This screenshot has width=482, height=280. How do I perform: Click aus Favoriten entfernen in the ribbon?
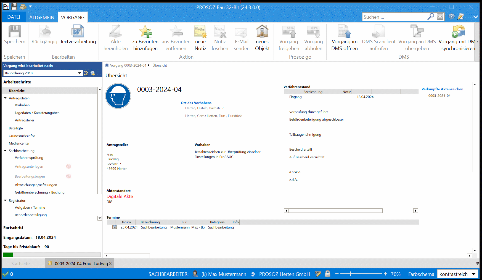[x=176, y=38]
